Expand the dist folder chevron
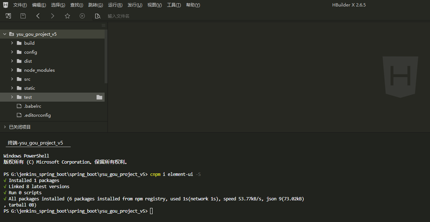This screenshot has height=222, width=430. (x=12, y=61)
